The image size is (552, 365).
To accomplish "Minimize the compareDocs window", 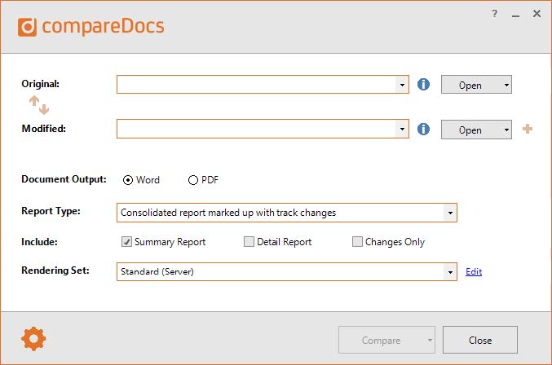I will point(516,15).
